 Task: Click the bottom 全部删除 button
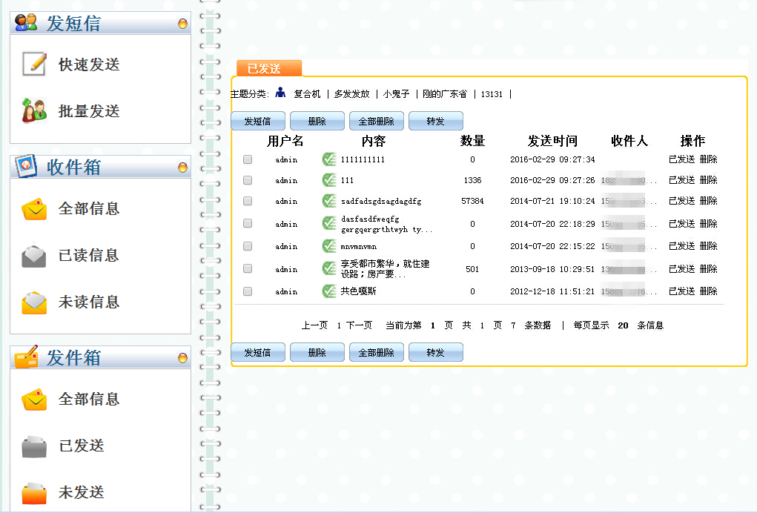pos(377,352)
